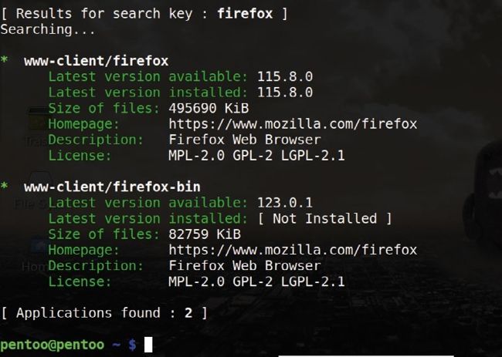The width and height of the screenshot is (502, 357).
Task: Open the homepage URL under firefox-bin
Action: click(x=292, y=250)
